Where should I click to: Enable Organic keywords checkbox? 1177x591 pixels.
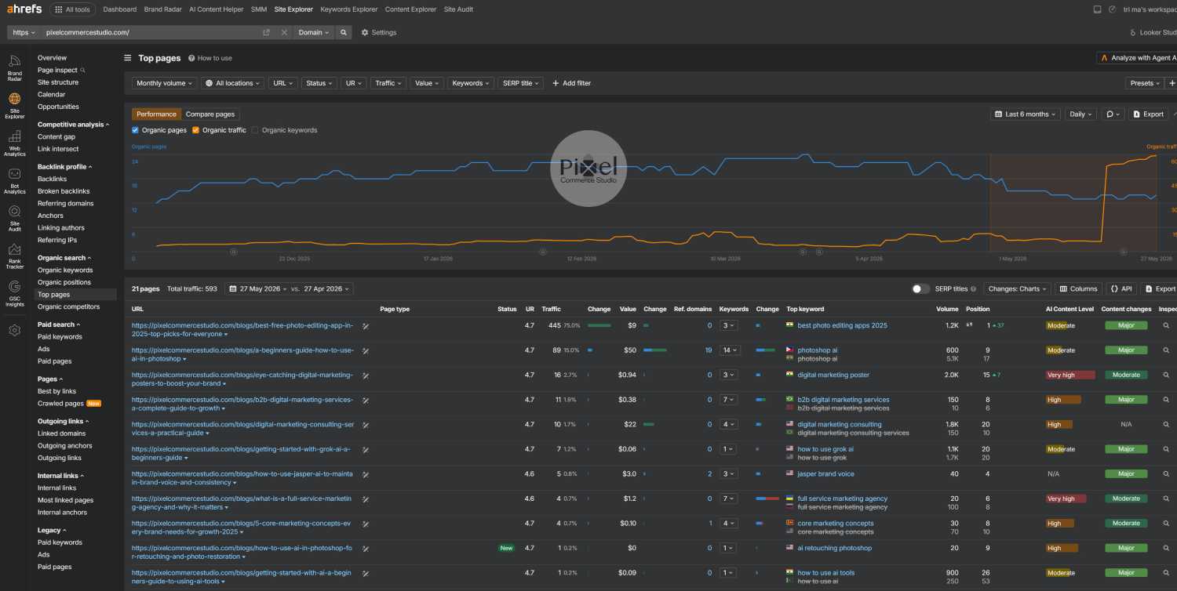(x=255, y=130)
